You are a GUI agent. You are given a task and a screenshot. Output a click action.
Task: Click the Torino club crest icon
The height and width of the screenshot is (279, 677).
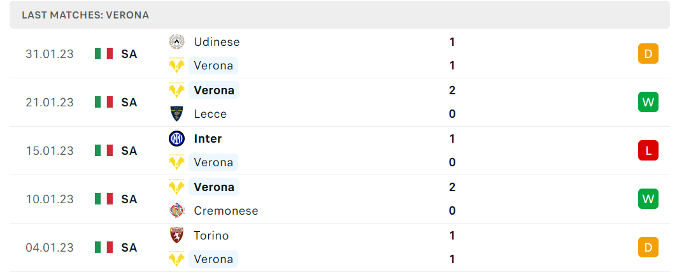coord(176,236)
